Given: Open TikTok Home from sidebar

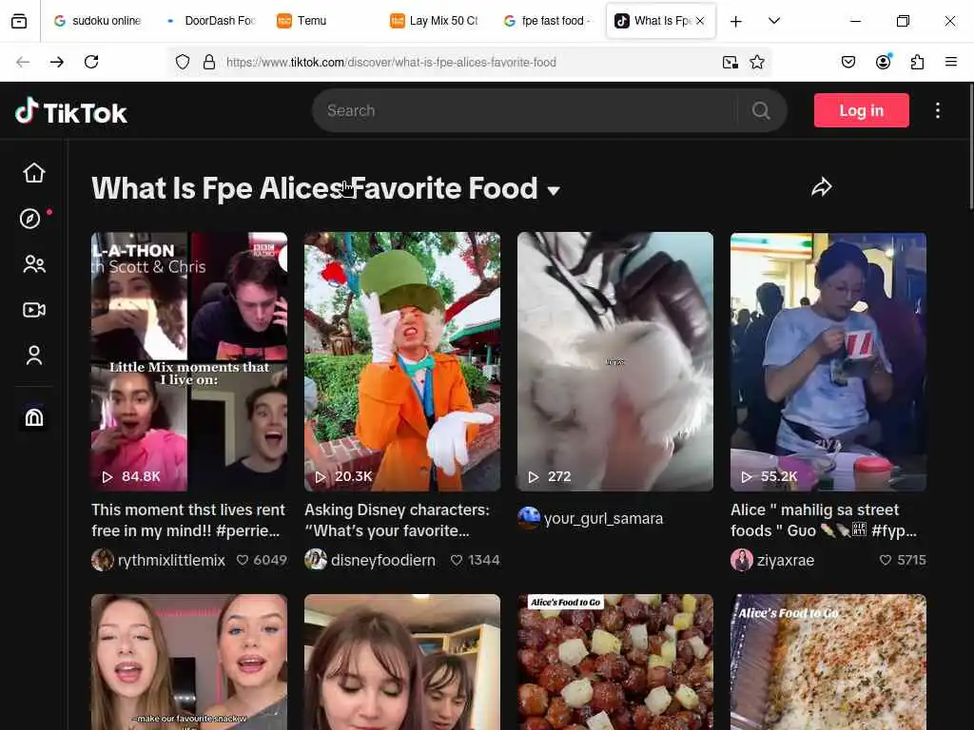Looking at the screenshot, I should pyautogui.click(x=34, y=173).
